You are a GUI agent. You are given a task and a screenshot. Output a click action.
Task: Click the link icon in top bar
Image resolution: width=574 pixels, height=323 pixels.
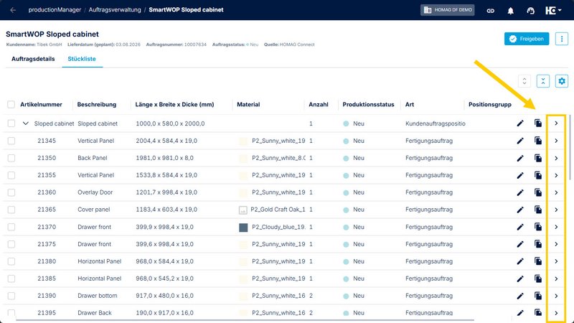[x=491, y=11]
